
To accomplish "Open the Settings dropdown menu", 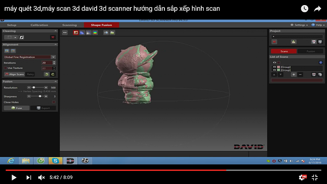I will [299, 25].
